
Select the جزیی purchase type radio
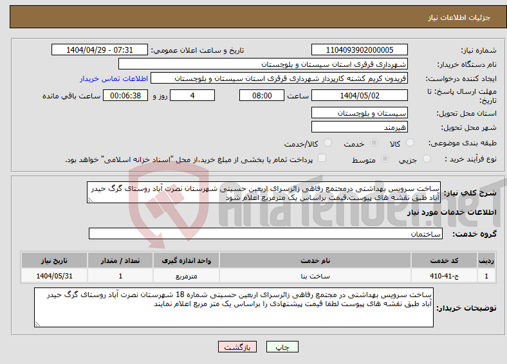427,158
